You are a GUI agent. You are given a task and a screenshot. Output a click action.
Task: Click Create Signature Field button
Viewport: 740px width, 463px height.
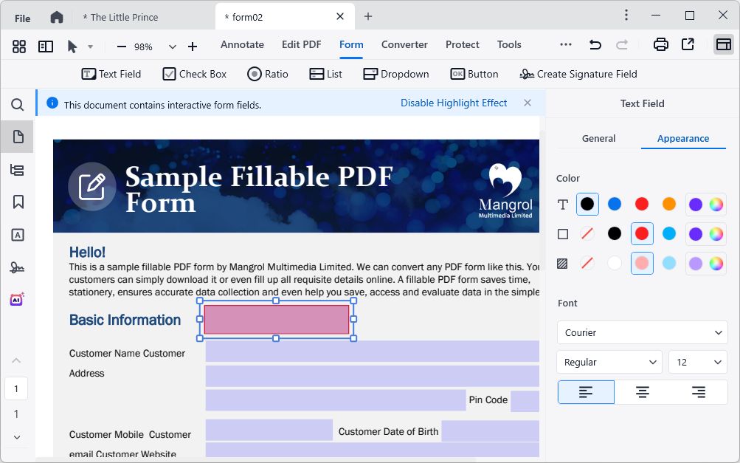pyautogui.click(x=578, y=74)
